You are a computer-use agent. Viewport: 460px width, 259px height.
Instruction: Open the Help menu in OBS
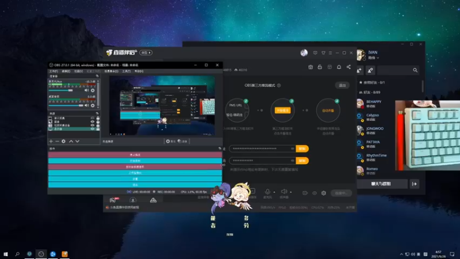coord(139,71)
